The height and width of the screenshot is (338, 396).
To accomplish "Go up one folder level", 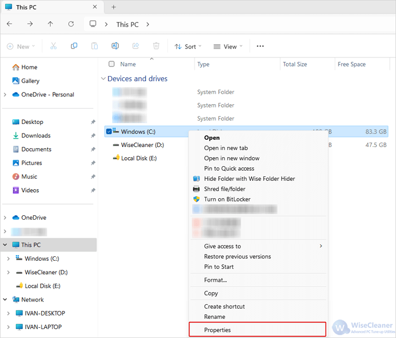I will 50,24.
